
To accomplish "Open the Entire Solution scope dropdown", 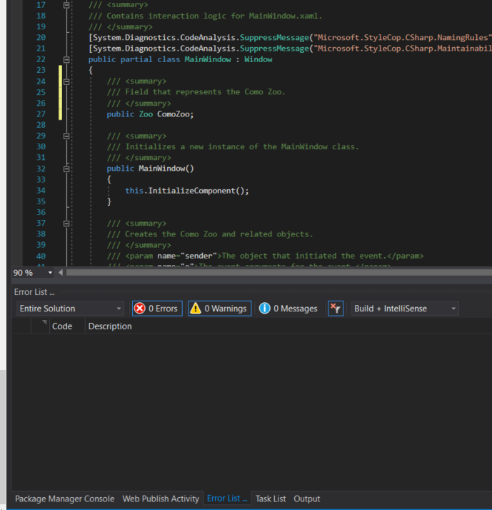I will coord(70,309).
